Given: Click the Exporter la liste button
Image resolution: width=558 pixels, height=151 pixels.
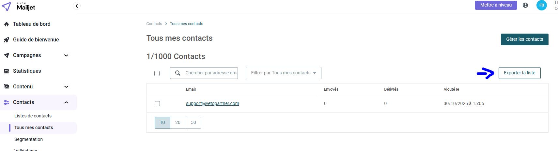Looking at the screenshot, I should pos(519,73).
